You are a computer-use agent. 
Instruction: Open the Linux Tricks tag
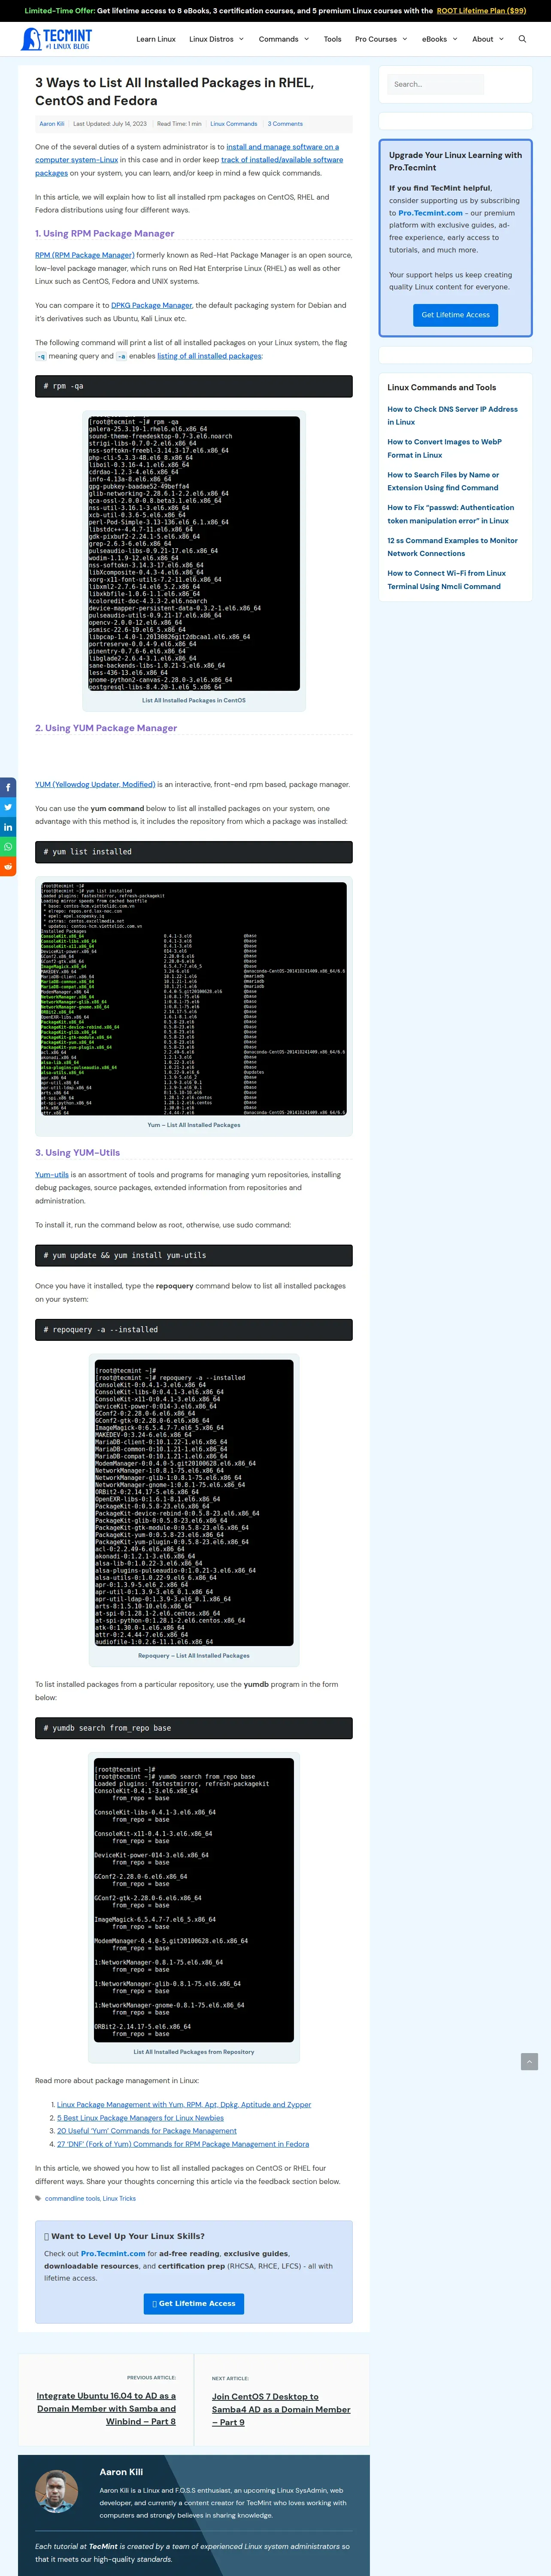[x=119, y=2198]
